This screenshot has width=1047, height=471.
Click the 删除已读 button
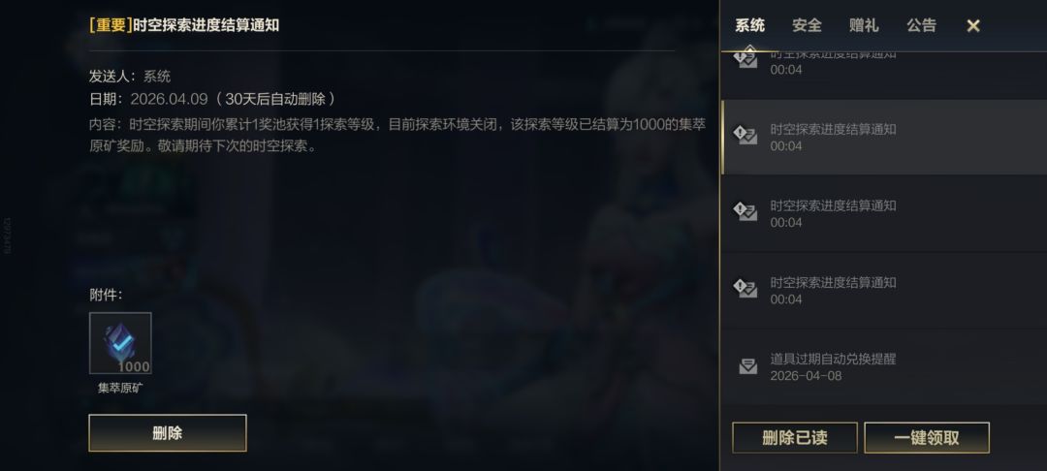pyautogui.click(x=795, y=438)
